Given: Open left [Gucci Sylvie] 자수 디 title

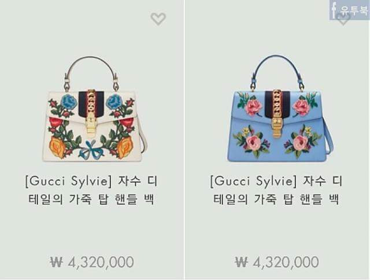Looking at the screenshot, I should (x=91, y=181).
